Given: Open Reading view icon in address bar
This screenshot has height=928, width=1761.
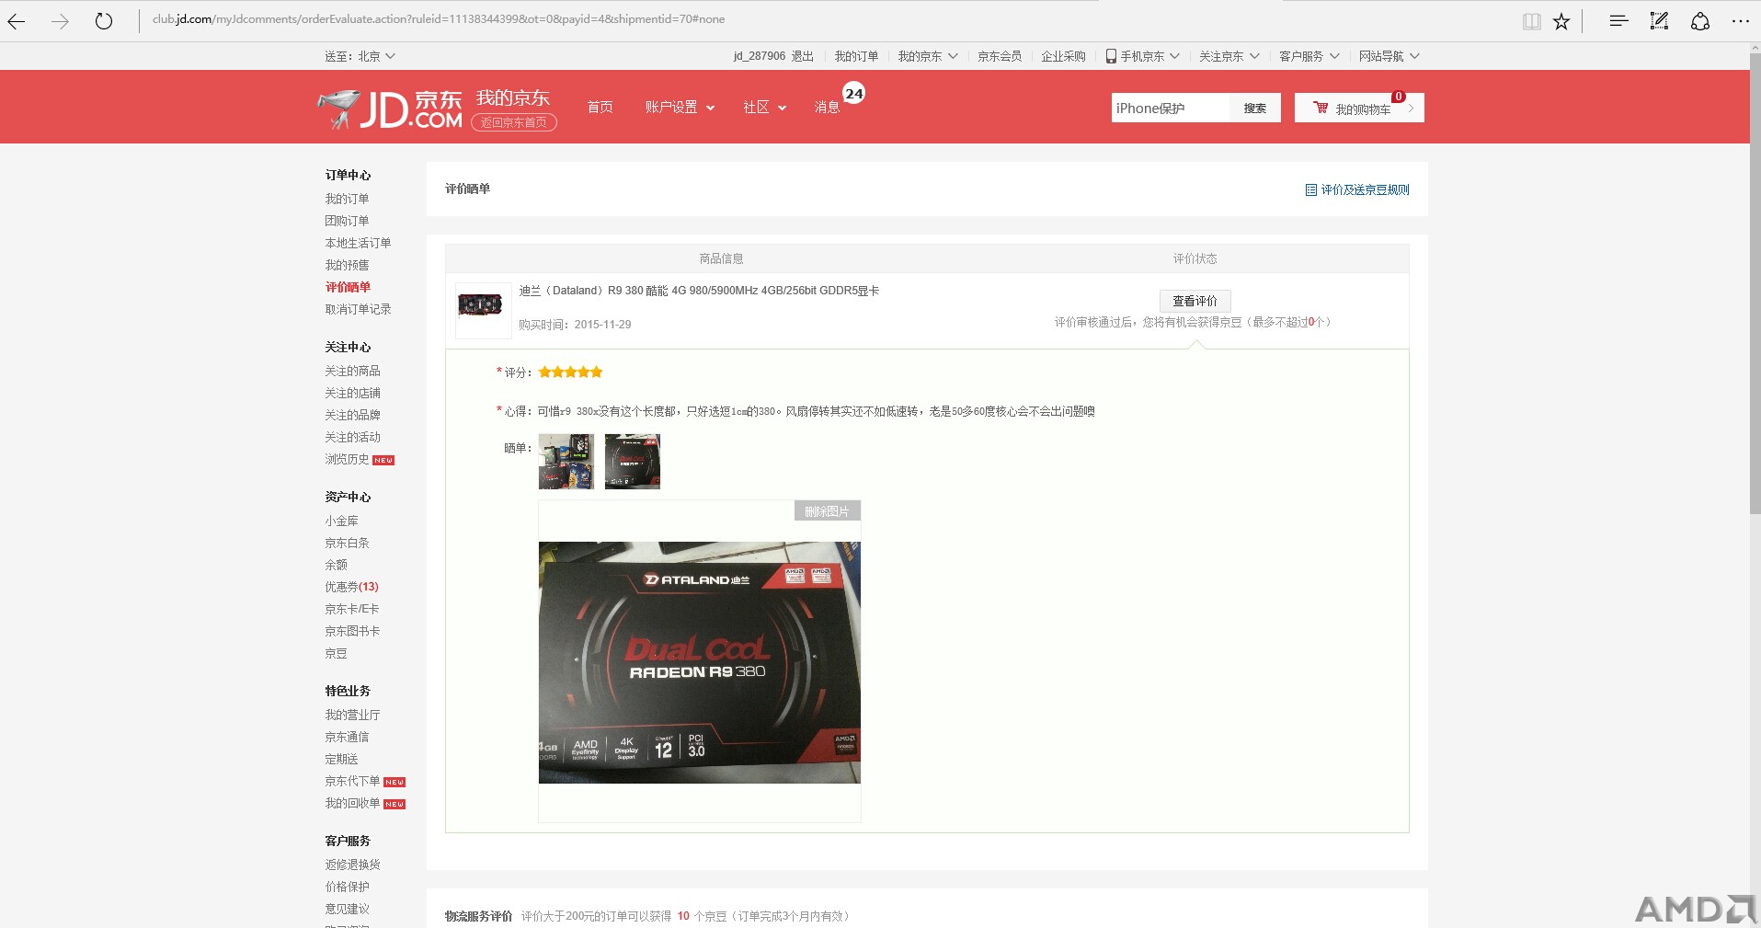Looking at the screenshot, I should (x=1531, y=21).
